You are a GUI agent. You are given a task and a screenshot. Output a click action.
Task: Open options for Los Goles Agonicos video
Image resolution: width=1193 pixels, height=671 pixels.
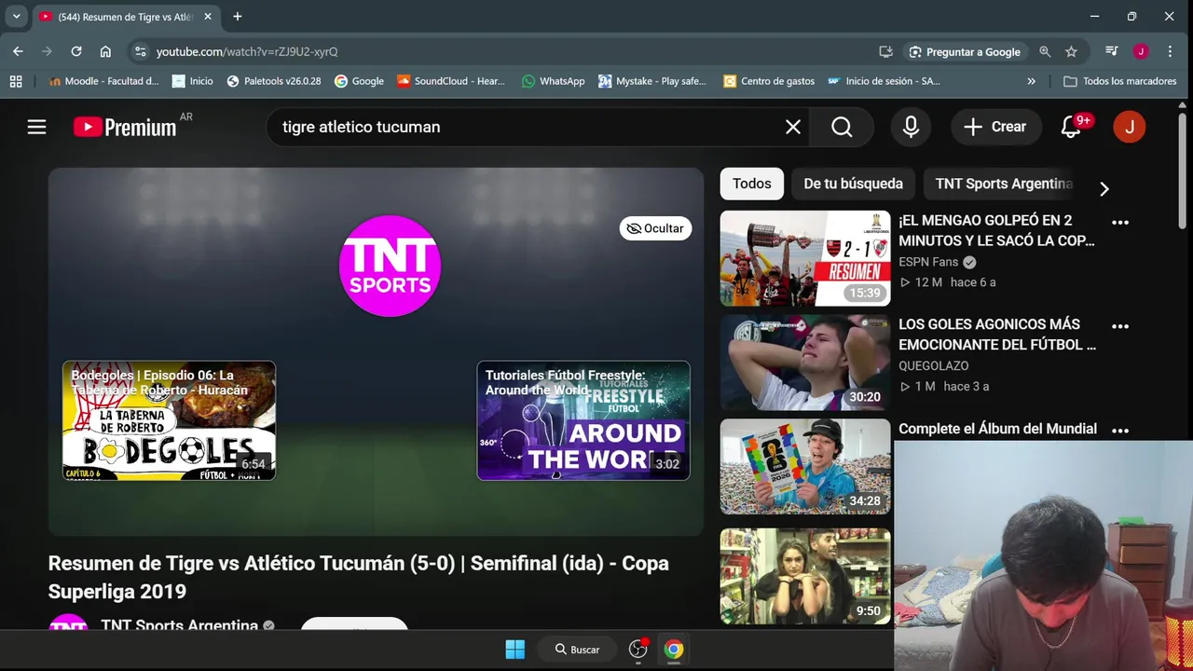coord(1120,326)
